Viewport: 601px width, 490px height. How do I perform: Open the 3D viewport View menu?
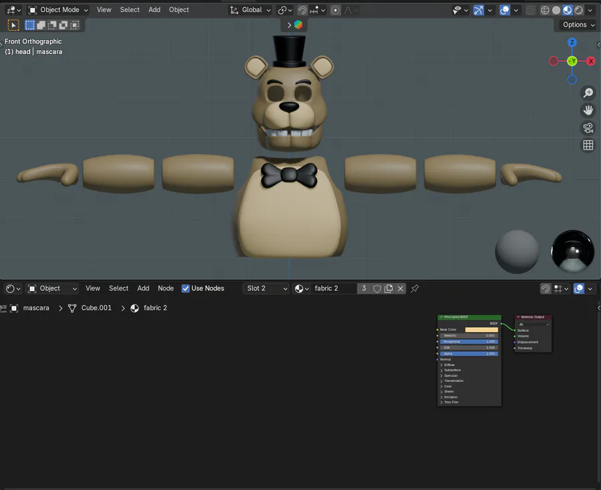pyautogui.click(x=104, y=10)
